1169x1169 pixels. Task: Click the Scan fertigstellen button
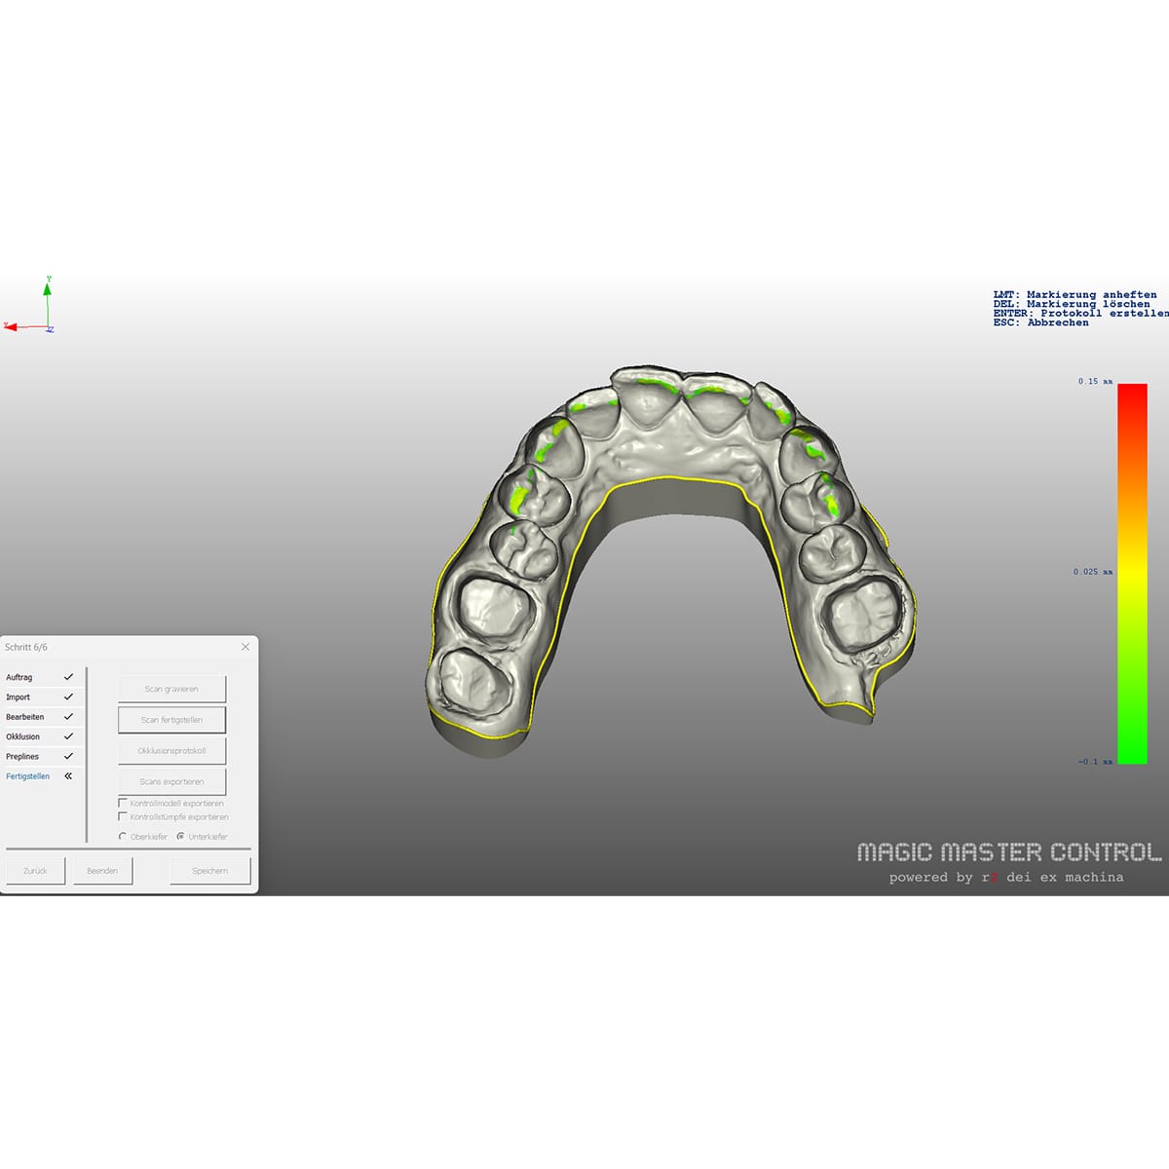(171, 720)
